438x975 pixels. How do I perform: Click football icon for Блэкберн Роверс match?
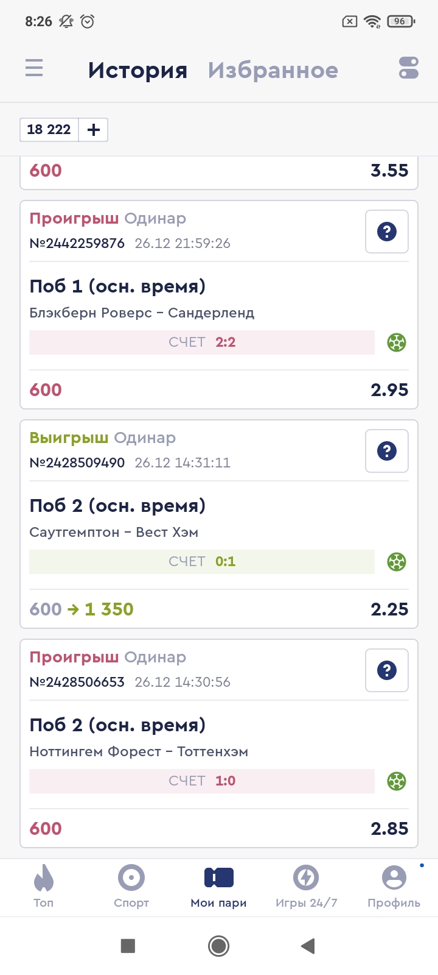click(397, 342)
